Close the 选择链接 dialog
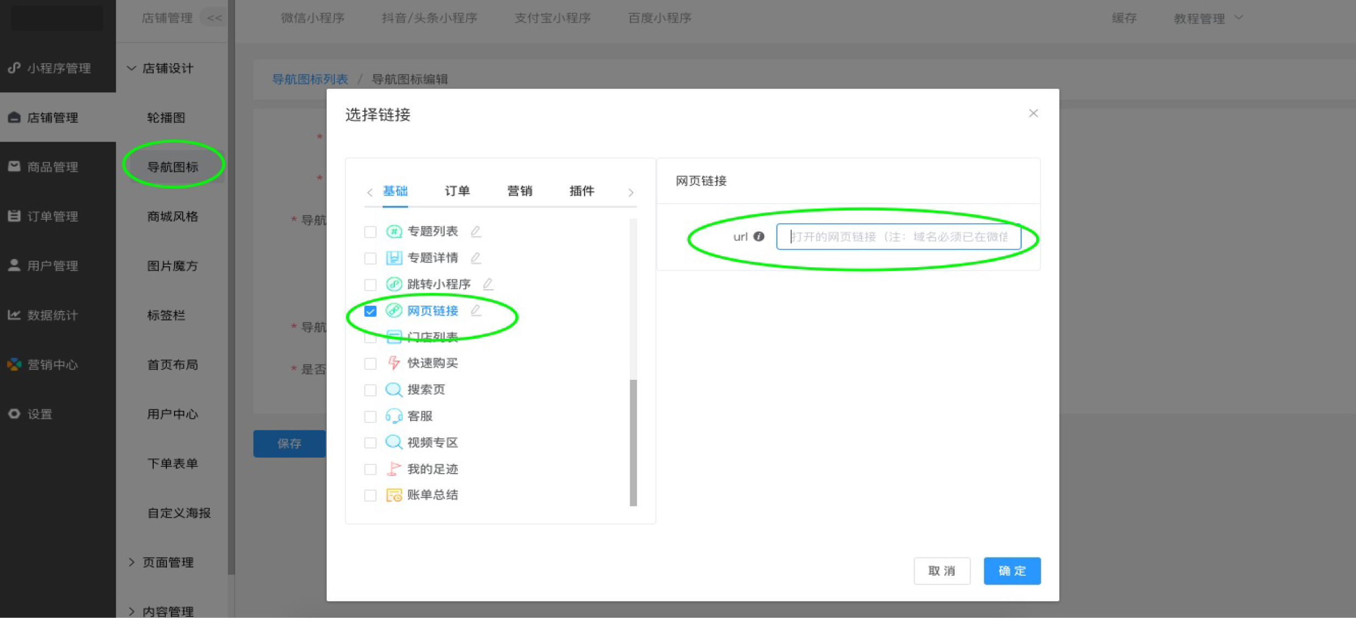The image size is (1356, 618). (1033, 113)
